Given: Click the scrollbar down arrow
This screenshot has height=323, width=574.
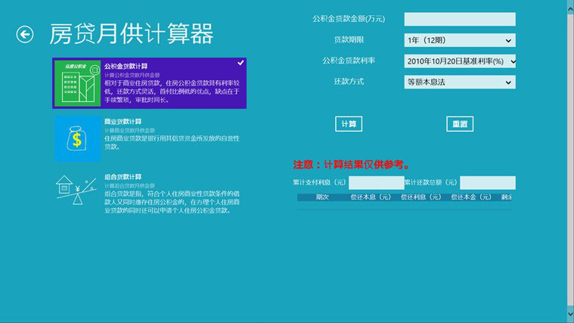Looking at the screenshot, I should [571, 313].
